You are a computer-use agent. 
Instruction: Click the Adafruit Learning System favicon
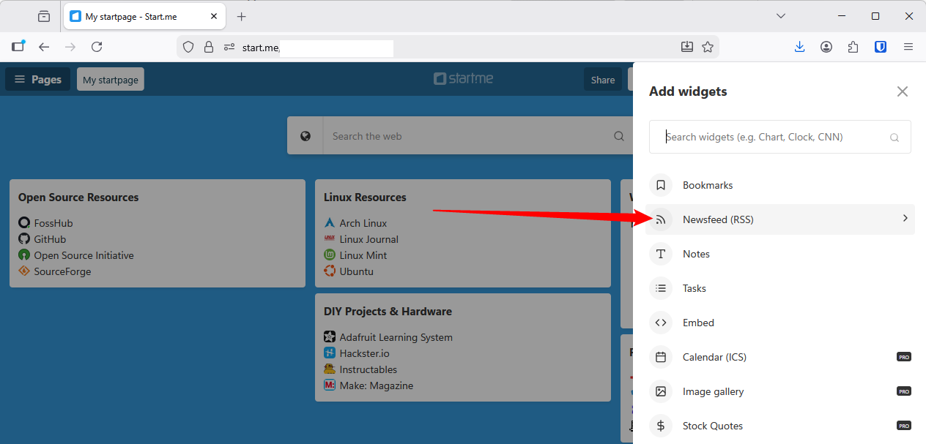click(x=330, y=337)
